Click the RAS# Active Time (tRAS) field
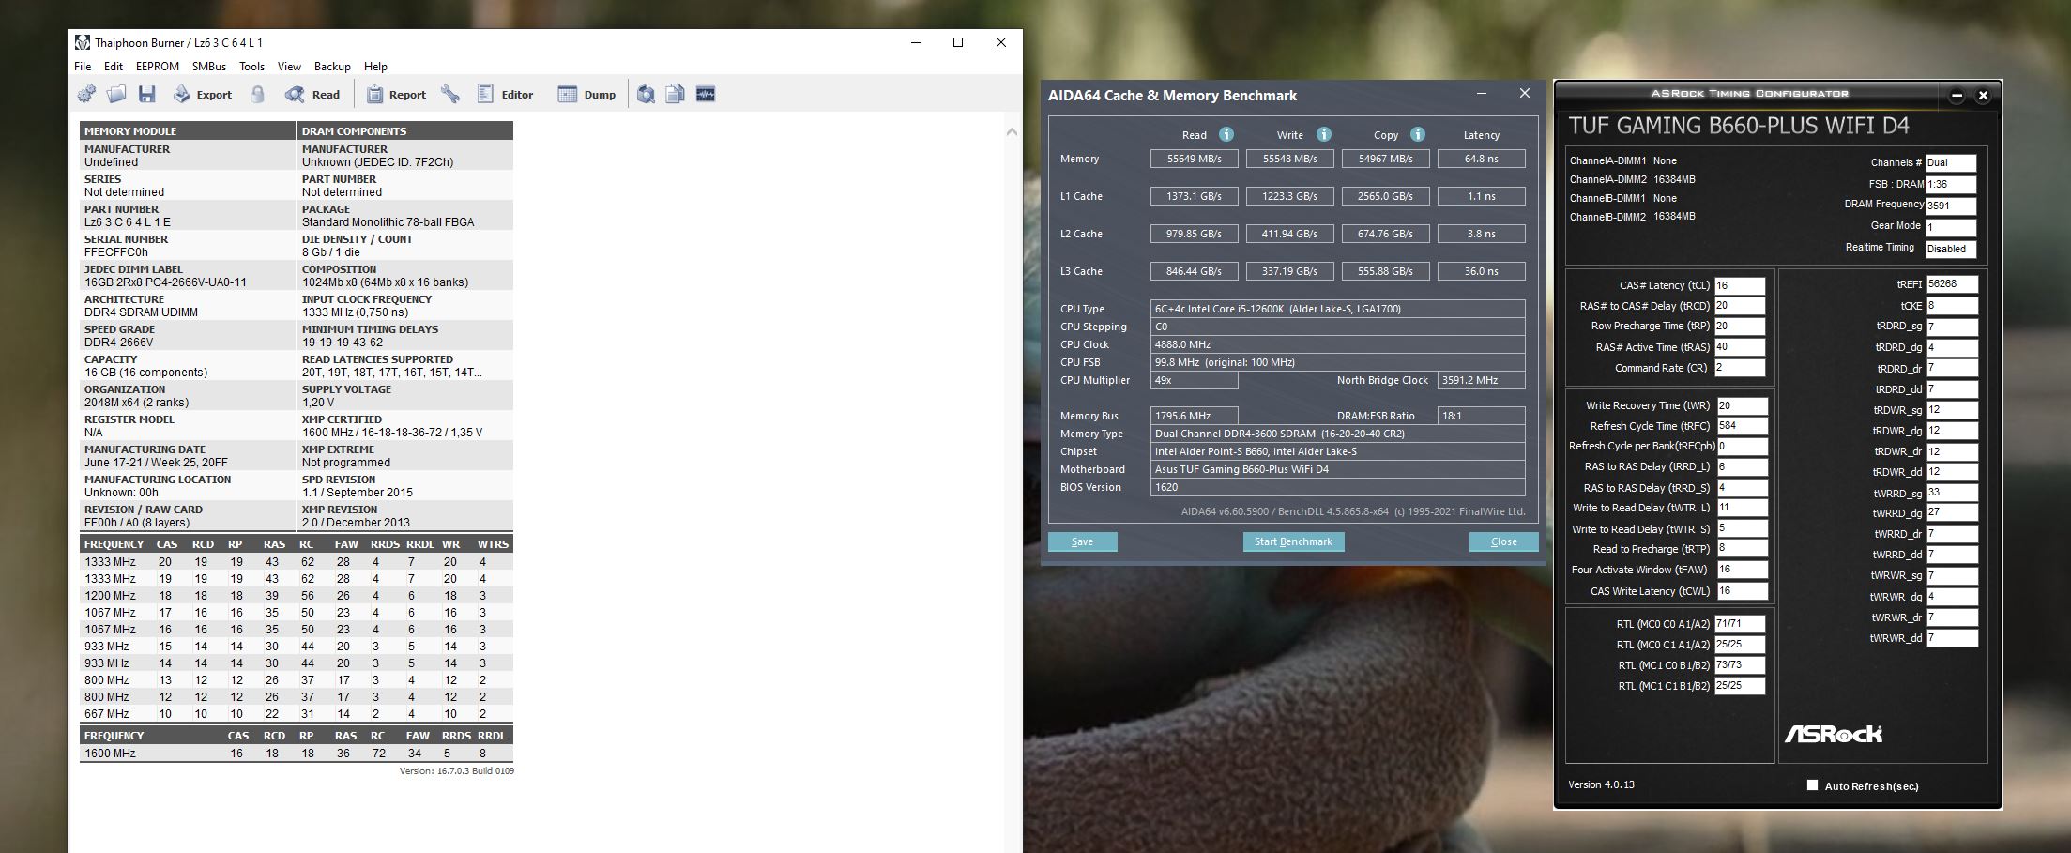The image size is (2071, 853). pyautogui.click(x=1740, y=347)
